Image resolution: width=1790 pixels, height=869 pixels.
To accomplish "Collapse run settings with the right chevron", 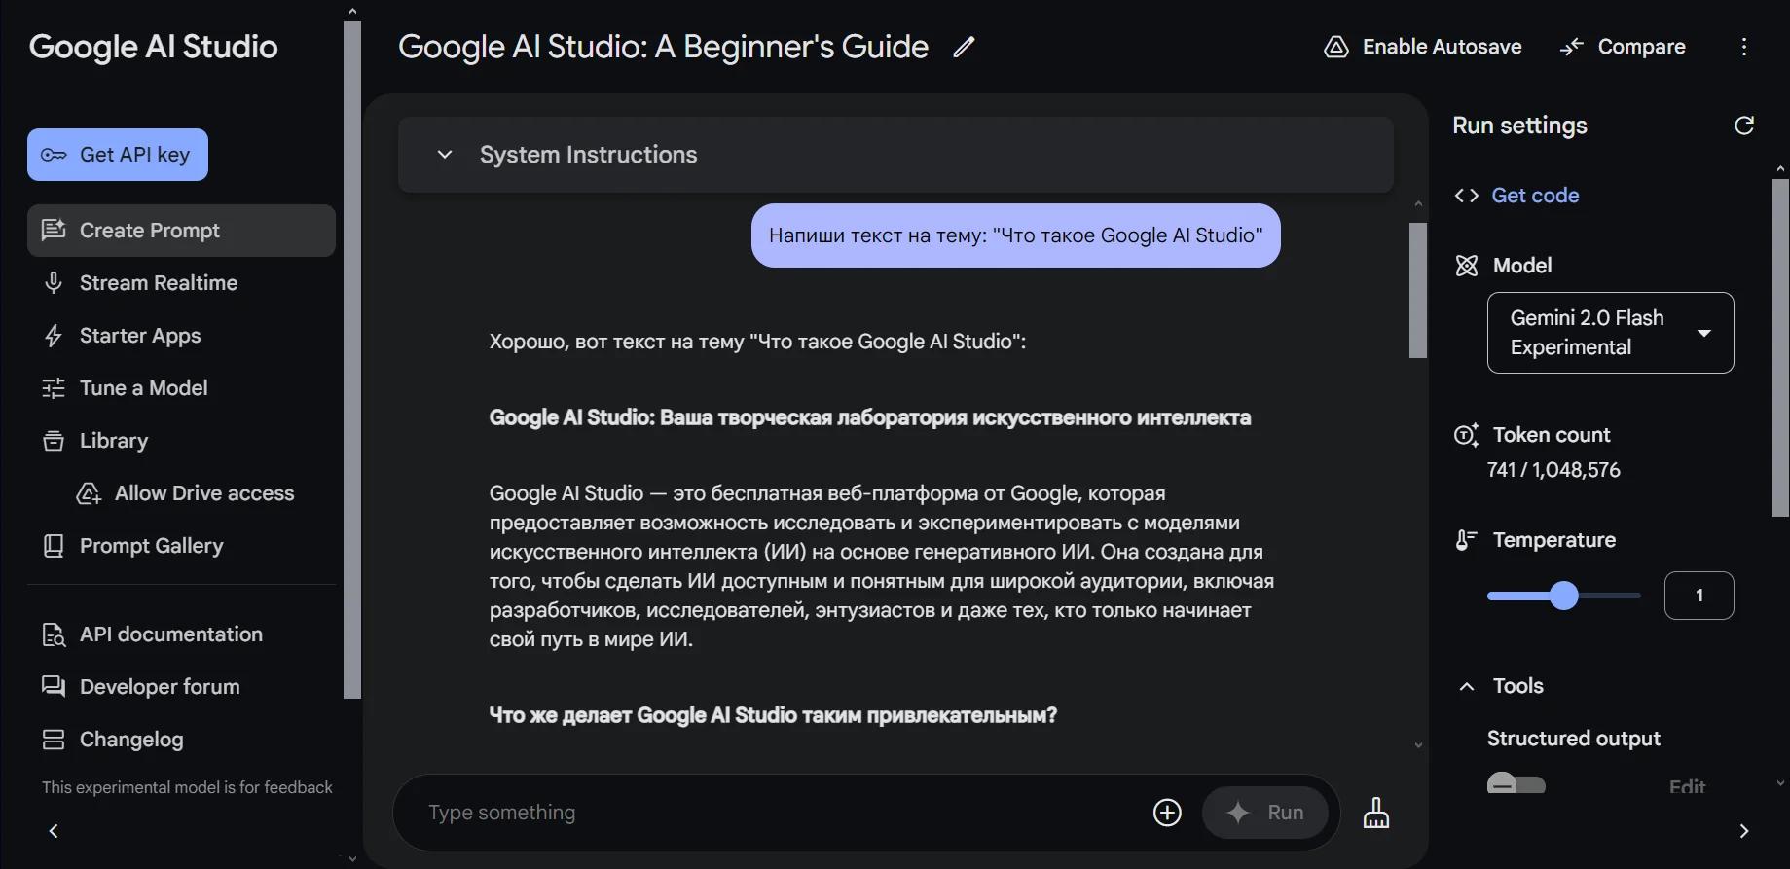I will coord(1744,831).
